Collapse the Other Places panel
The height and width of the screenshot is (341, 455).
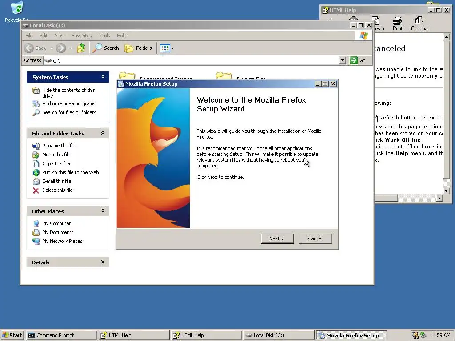pyautogui.click(x=103, y=211)
